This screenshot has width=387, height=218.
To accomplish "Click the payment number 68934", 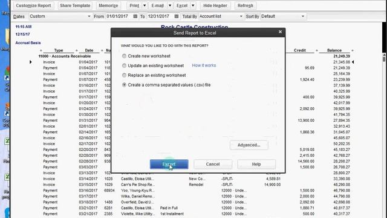I will (109, 190).
